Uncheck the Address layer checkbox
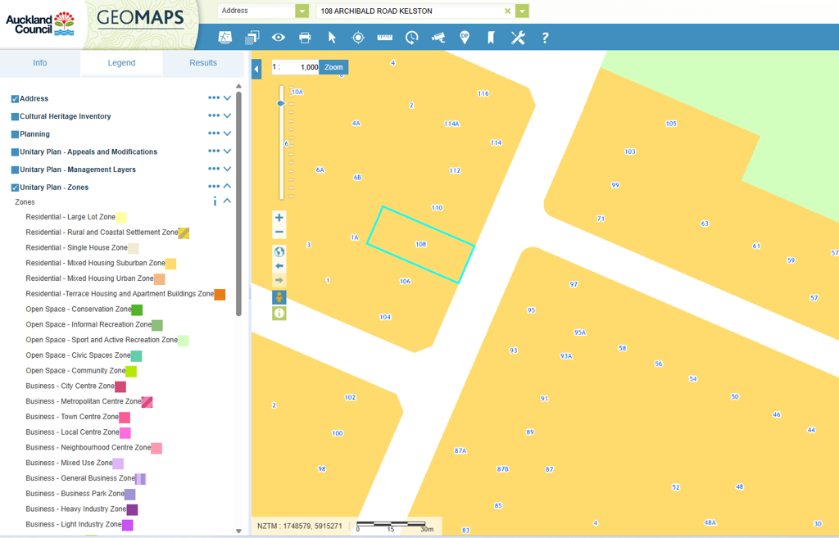Screen dimensions: 839x538 tap(15, 99)
